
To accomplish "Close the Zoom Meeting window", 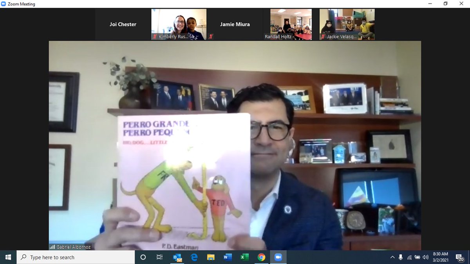I will coord(462,4).
